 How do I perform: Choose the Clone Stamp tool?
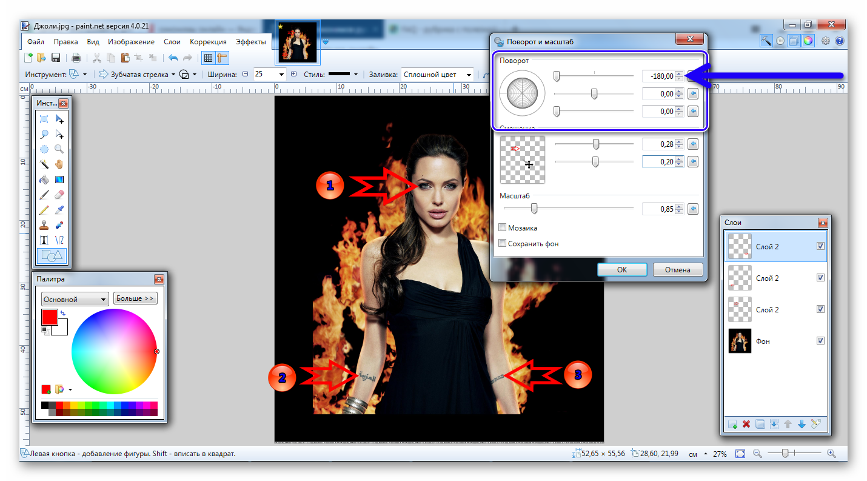[44, 225]
